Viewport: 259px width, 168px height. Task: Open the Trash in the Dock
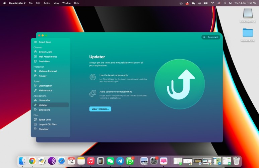coord(236,161)
